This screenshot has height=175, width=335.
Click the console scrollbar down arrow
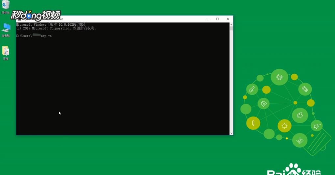(231, 133)
